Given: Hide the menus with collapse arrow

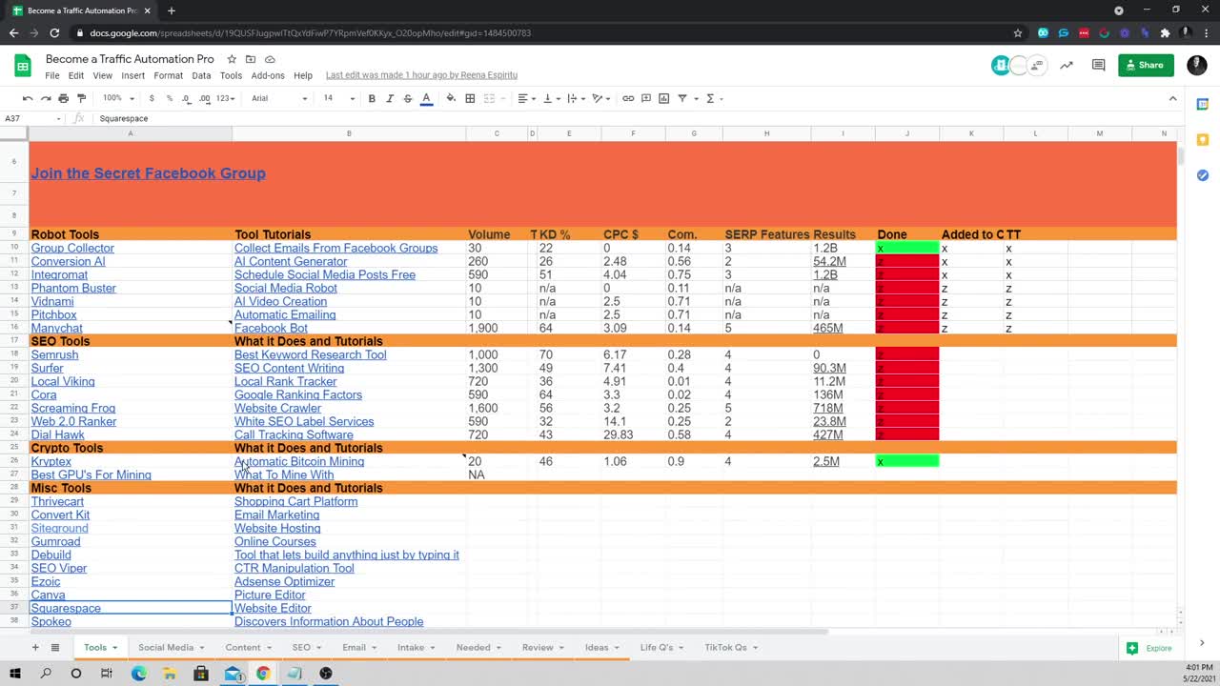Looking at the screenshot, I should point(1172,98).
